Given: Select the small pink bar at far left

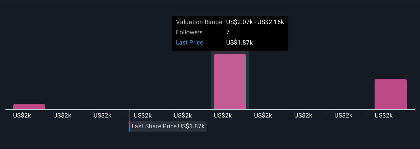Looking at the screenshot, I should pos(29,107).
